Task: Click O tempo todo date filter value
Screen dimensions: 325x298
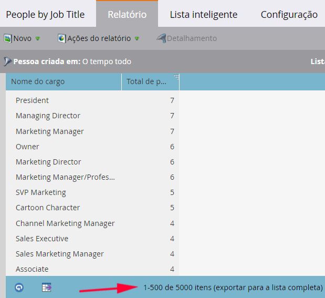Action: coord(107,61)
